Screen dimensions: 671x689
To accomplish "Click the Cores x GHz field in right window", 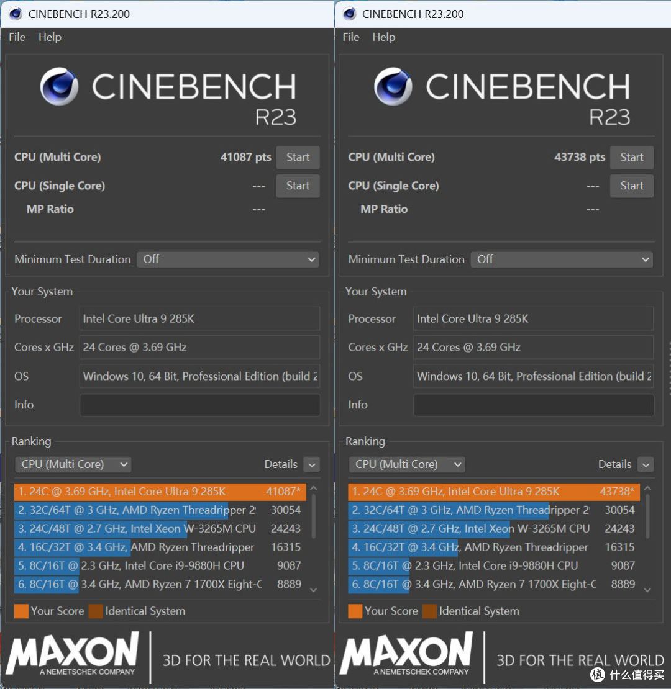I will click(x=533, y=347).
